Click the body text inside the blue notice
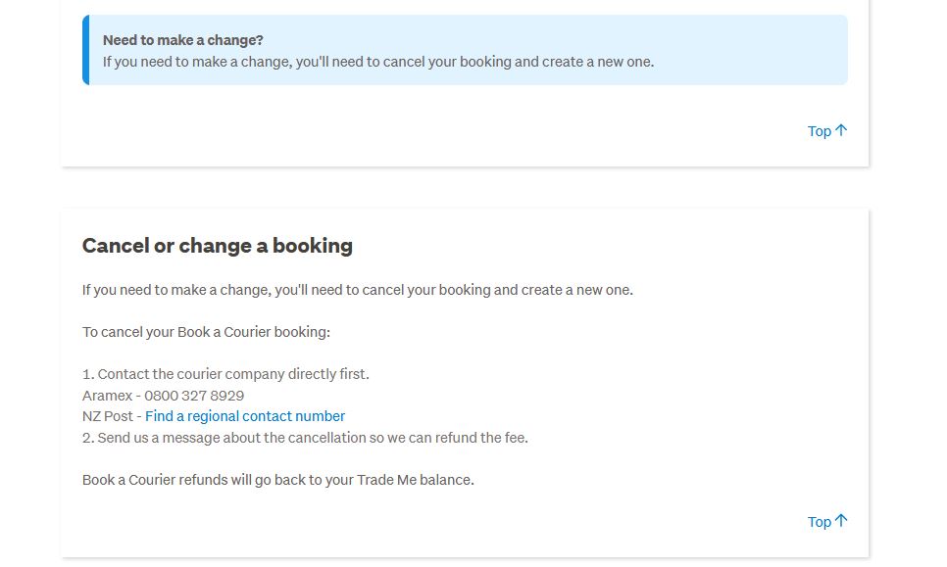The height and width of the screenshot is (567, 947). [x=377, y=62]
